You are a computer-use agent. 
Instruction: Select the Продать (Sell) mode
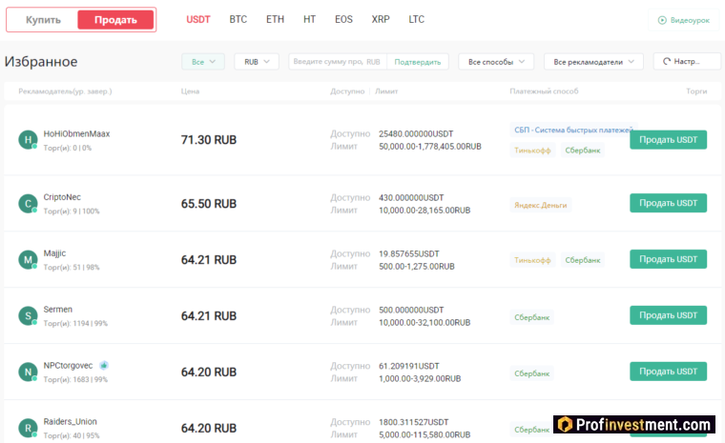(x=115, y=20)
